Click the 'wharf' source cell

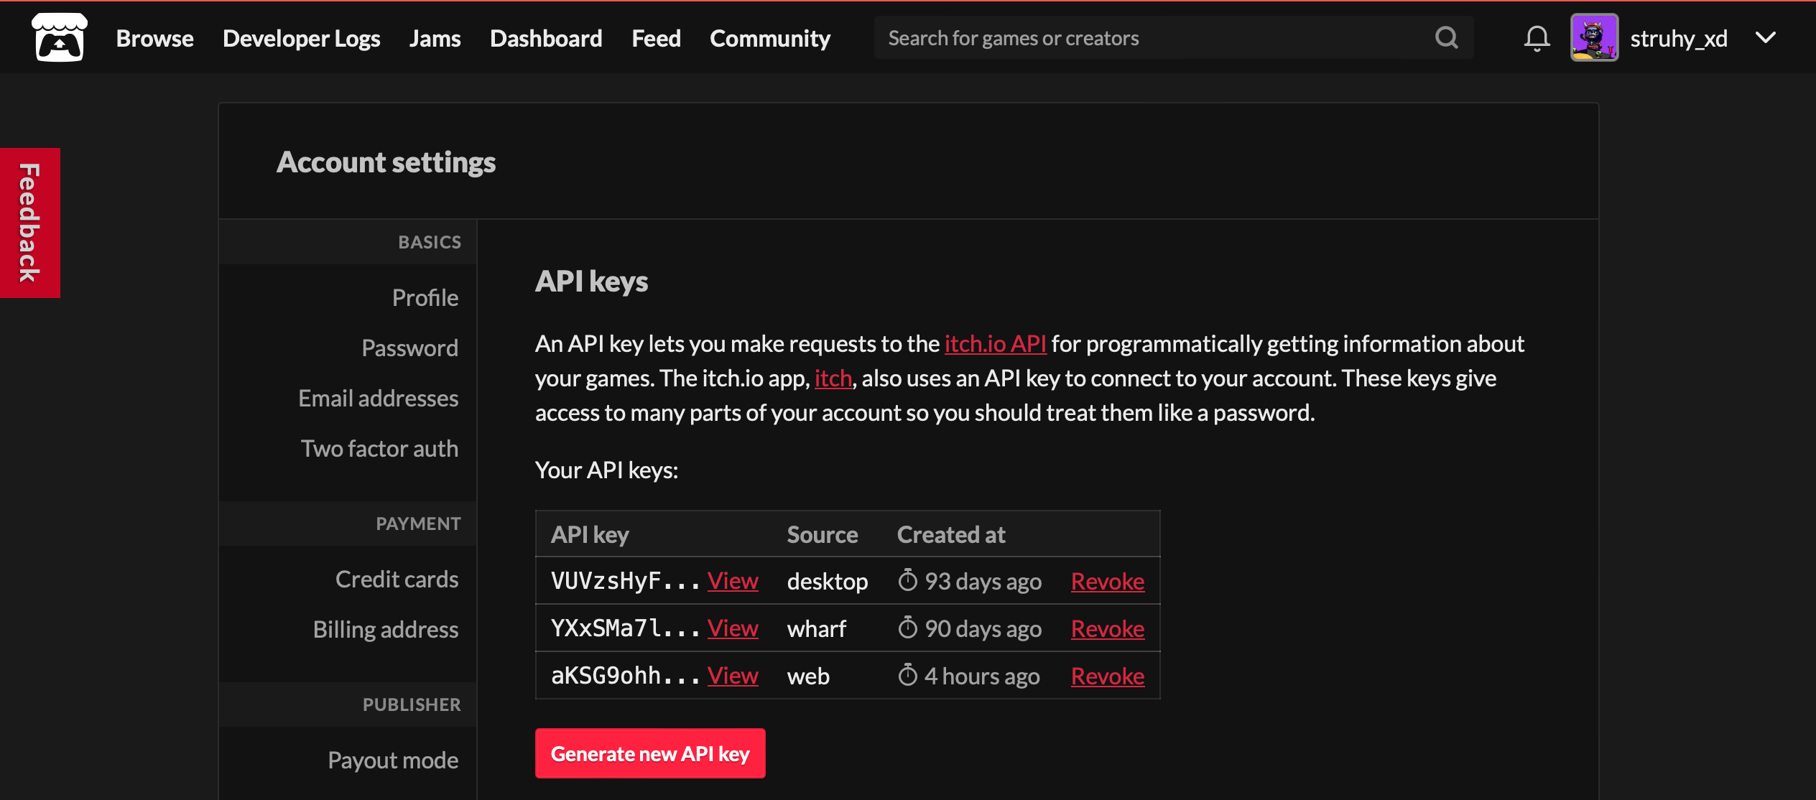click(817, 628)
